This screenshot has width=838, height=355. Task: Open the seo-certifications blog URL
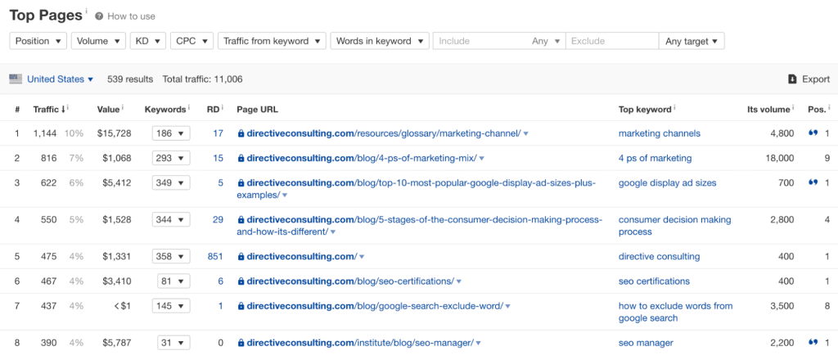(x=350, y=281)
